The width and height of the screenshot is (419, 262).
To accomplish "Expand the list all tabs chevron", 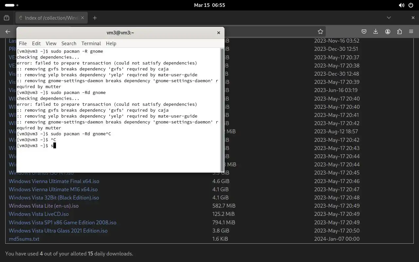I will tap(389, 18).
